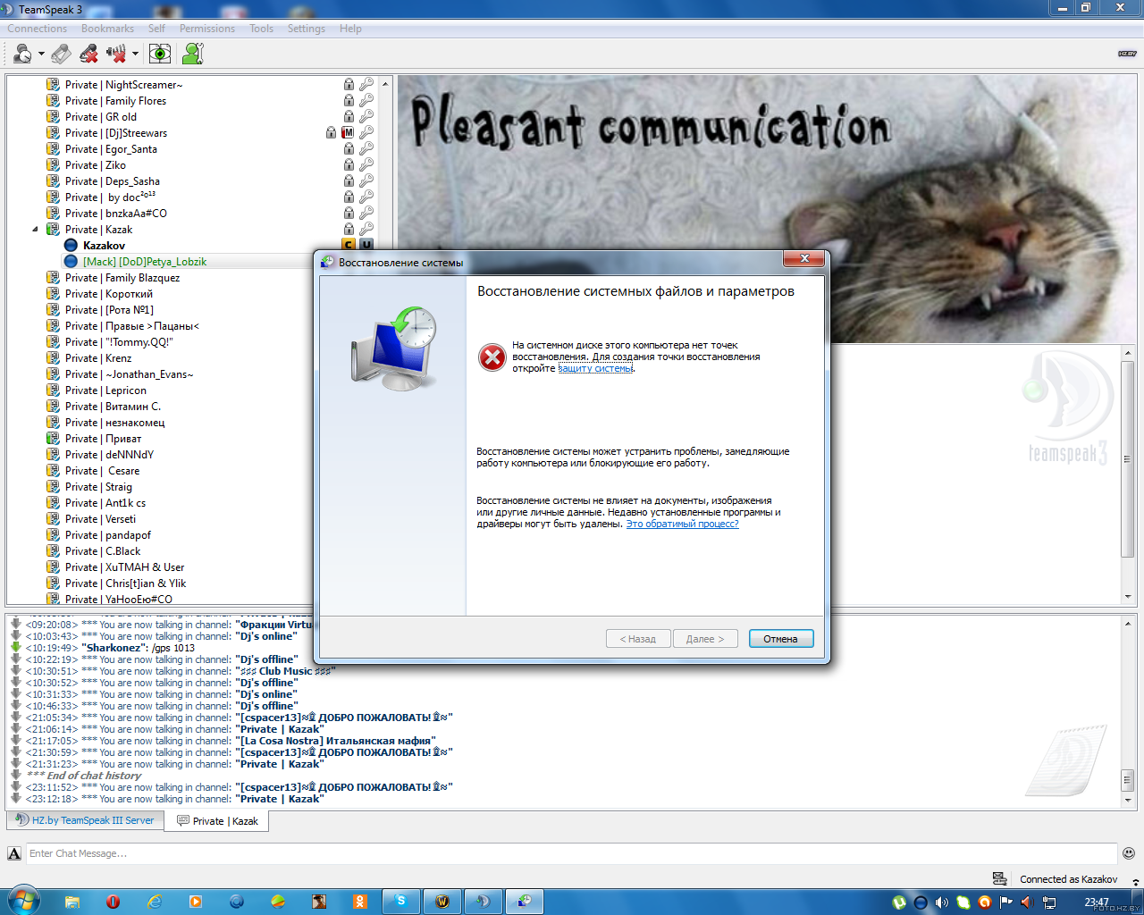Select channel Private | Lepricon
Image resolution: width=1144 pixels, height=915 pixels.
coord(105,390)
